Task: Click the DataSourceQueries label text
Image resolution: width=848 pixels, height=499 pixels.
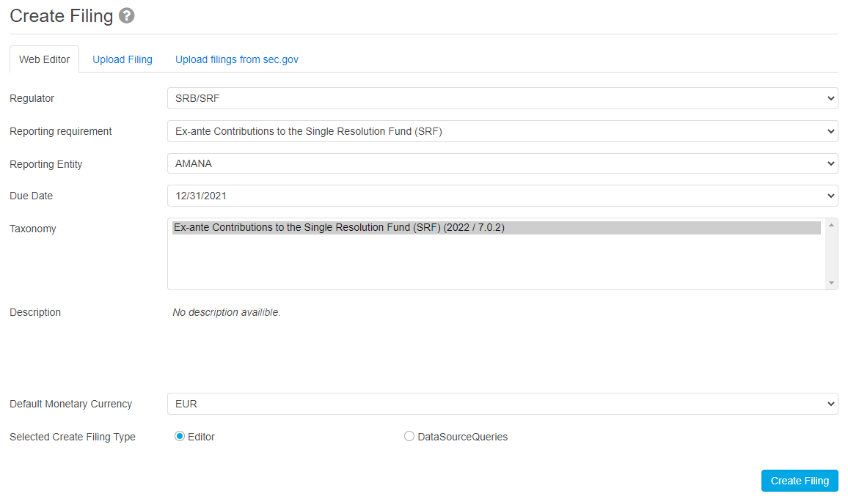Action: click(x=462, y=437)
